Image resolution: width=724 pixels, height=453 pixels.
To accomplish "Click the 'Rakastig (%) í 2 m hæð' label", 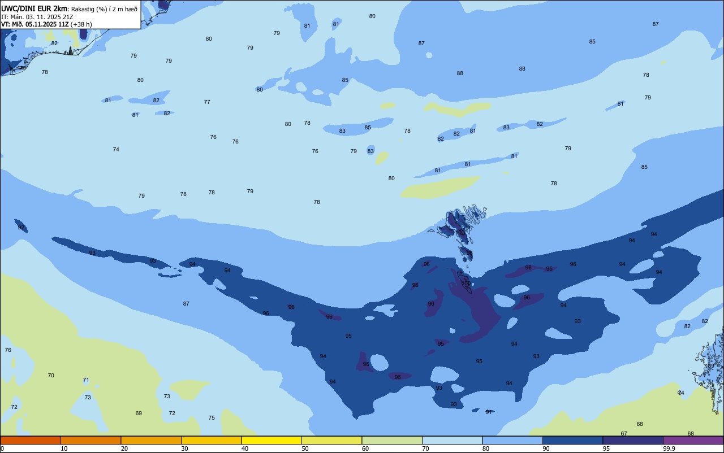I will tap(104, 9).
